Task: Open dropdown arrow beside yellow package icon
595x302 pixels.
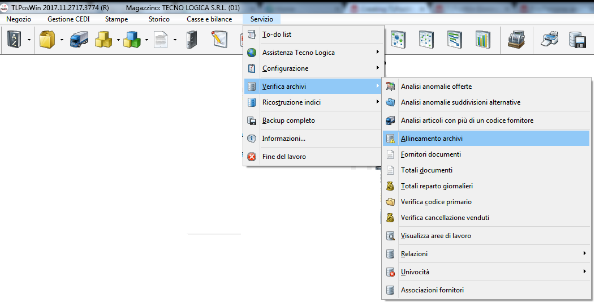Action: pos(61,40)
